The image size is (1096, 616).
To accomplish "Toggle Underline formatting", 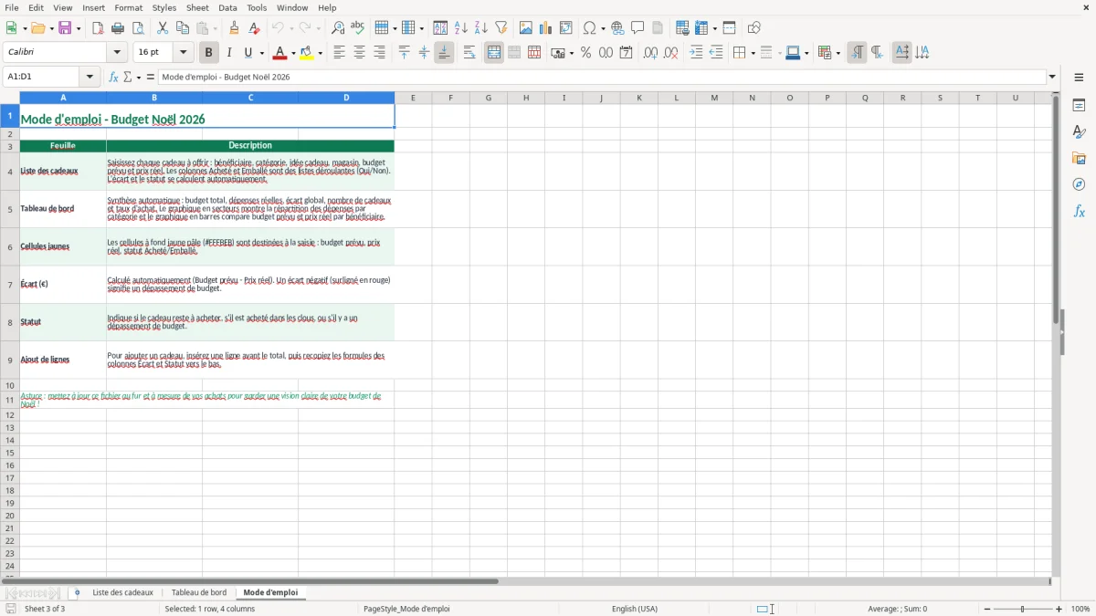I will (248, 53).
